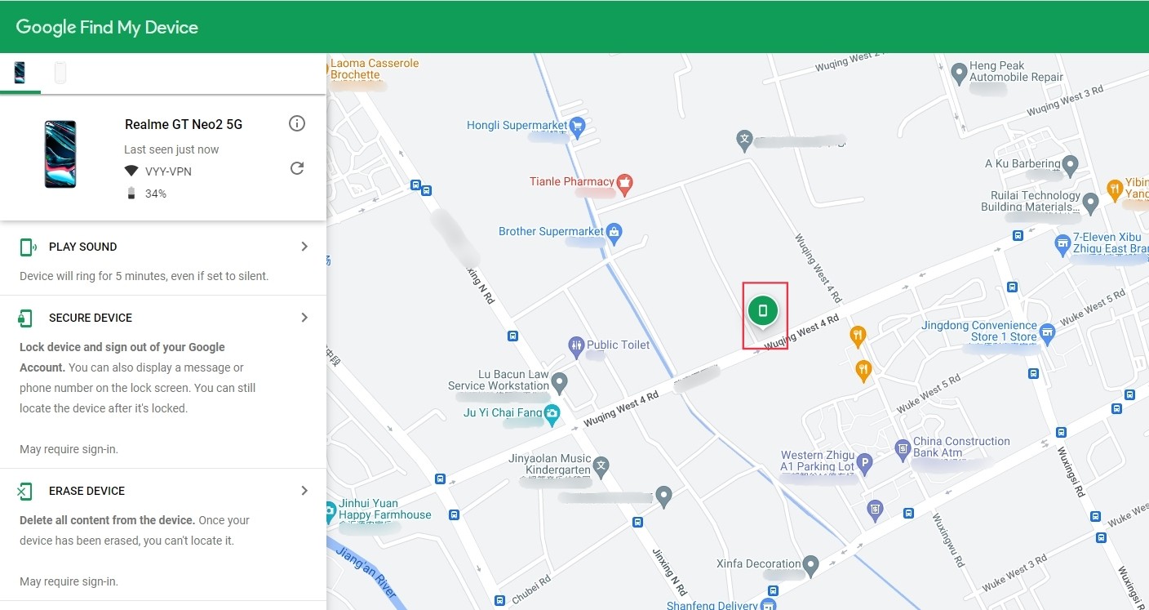Click the device info icon

pyautogui.click(x=297, y=123)
